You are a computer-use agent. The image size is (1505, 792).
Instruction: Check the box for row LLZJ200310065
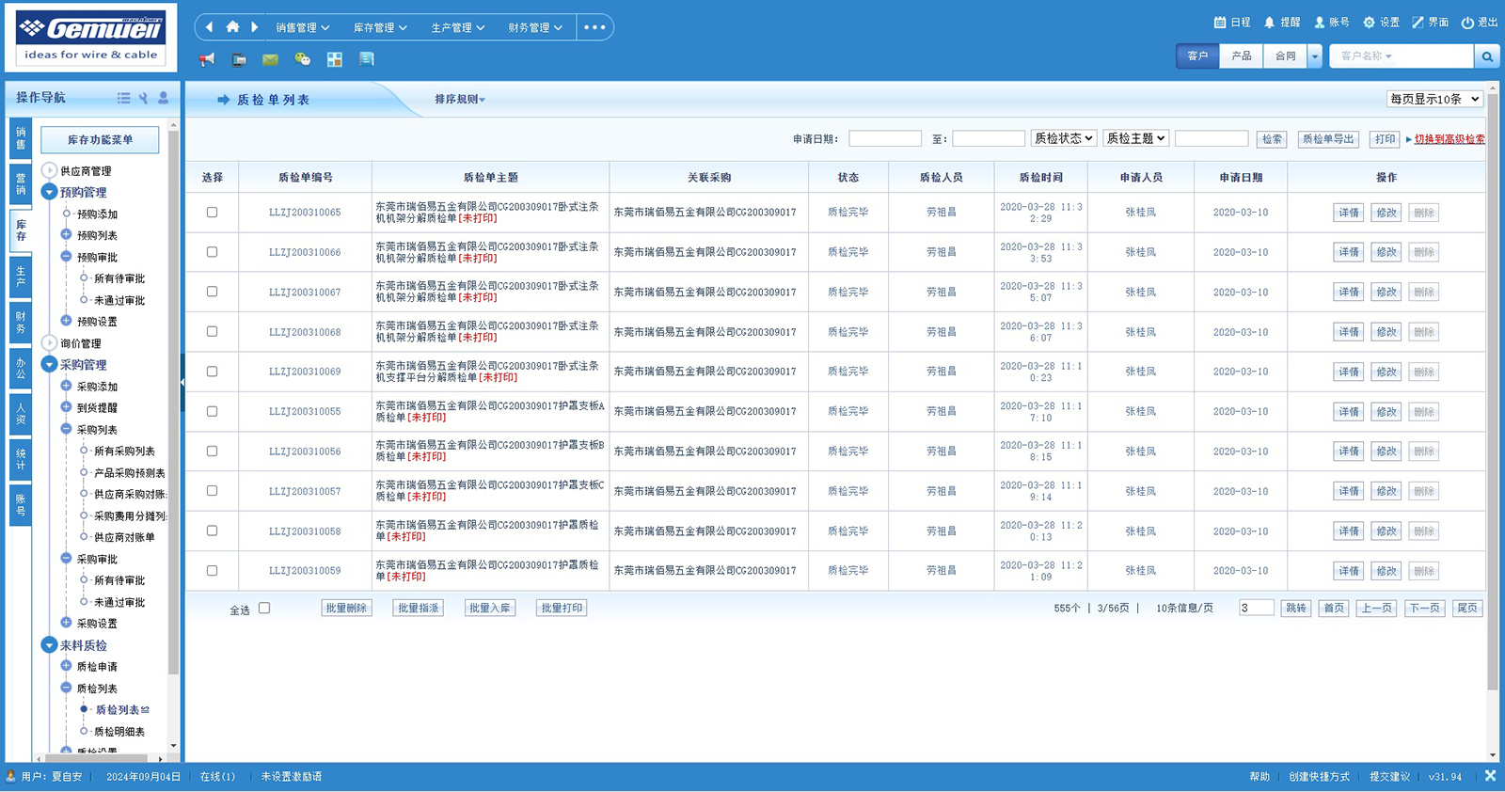pyautogui.click(x=212, y=213)
